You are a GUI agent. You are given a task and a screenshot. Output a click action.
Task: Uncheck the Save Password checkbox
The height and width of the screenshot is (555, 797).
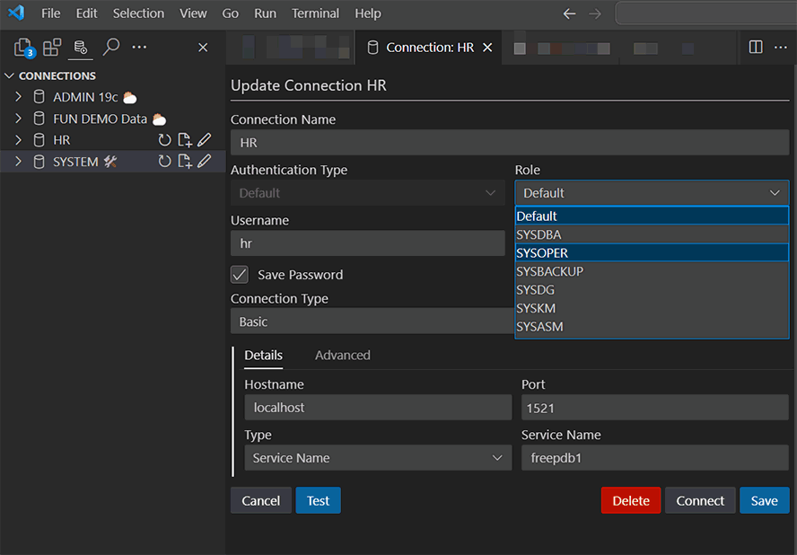point(240,275)
